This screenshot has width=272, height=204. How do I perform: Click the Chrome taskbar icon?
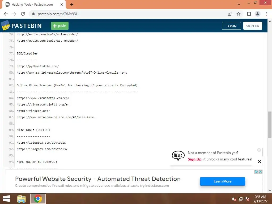tap(38, 199)
